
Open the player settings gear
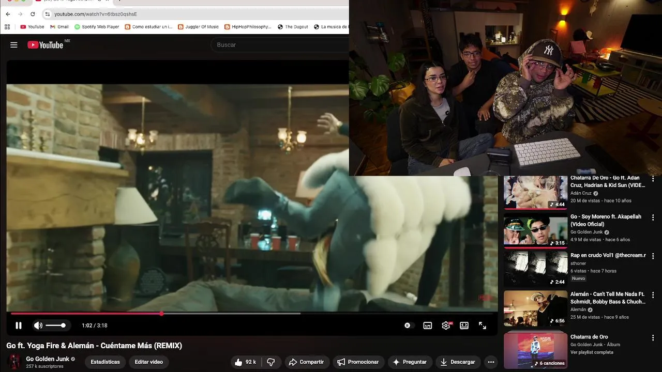tap(446, 326)
